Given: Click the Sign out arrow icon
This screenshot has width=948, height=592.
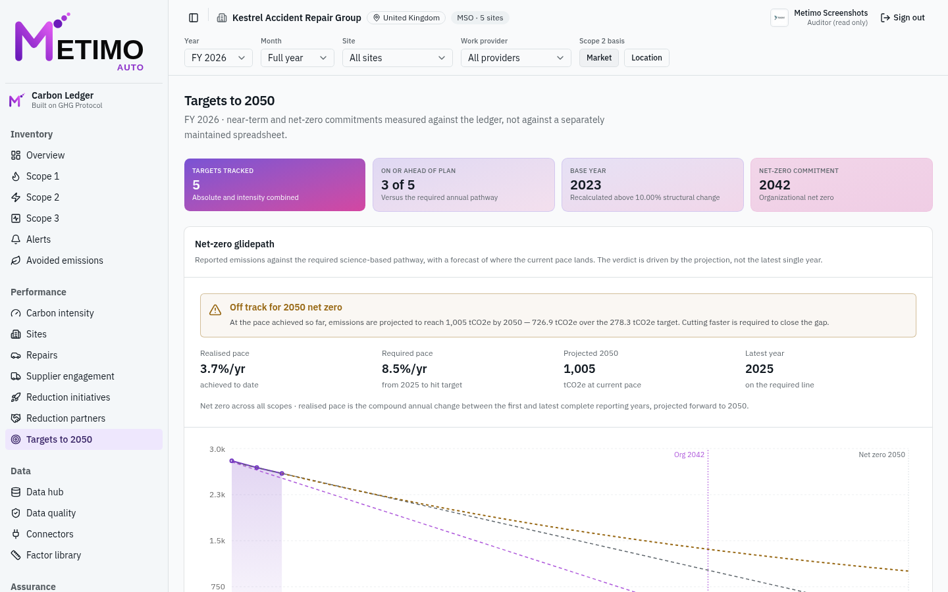Looking at the screenshot, I should 885,18.
